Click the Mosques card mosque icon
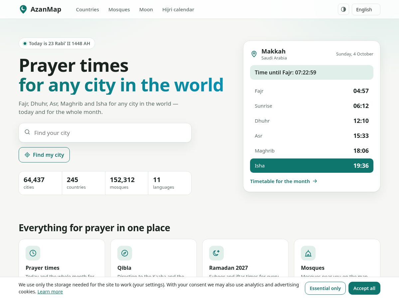This screenshot has width=399, height=299. pyautogui.click(x=308, y=253)
